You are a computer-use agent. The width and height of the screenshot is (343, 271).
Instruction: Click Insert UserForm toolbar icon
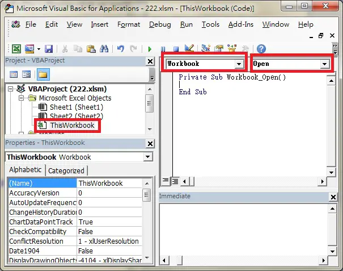coord(29,49)
